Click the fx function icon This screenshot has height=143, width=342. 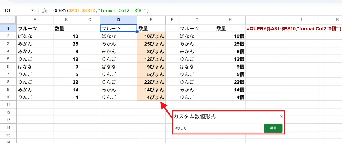45,10
